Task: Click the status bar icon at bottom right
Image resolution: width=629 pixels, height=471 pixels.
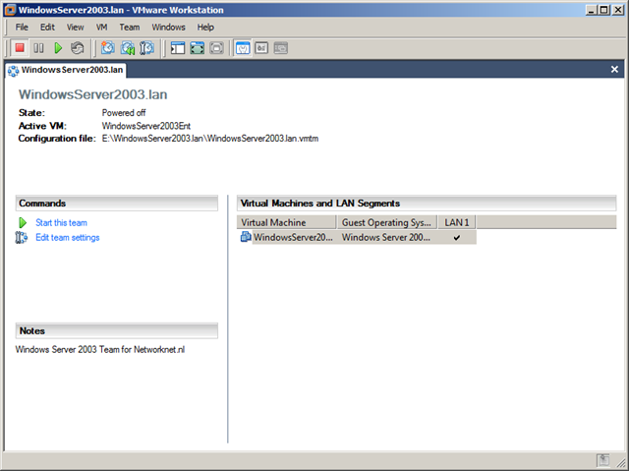Action: [602, 460]
